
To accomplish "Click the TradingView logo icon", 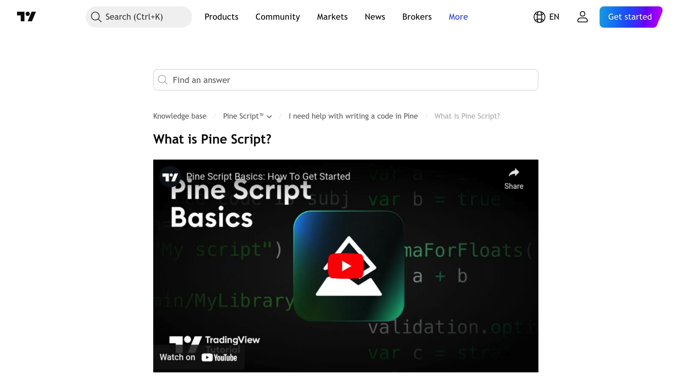I will (x=26, y=17).
